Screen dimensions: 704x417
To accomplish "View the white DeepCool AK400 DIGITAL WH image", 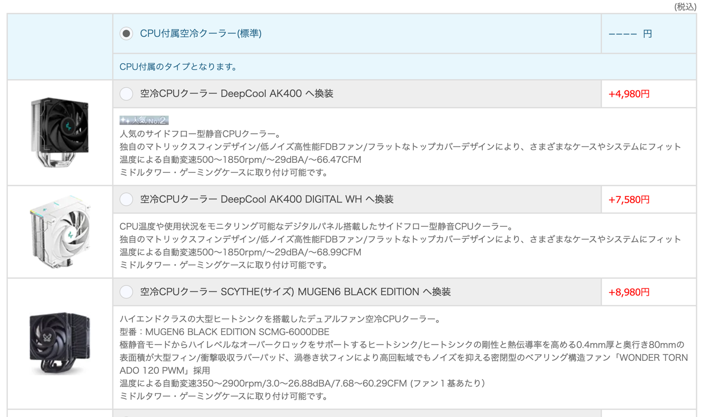I will coord(60,231).
